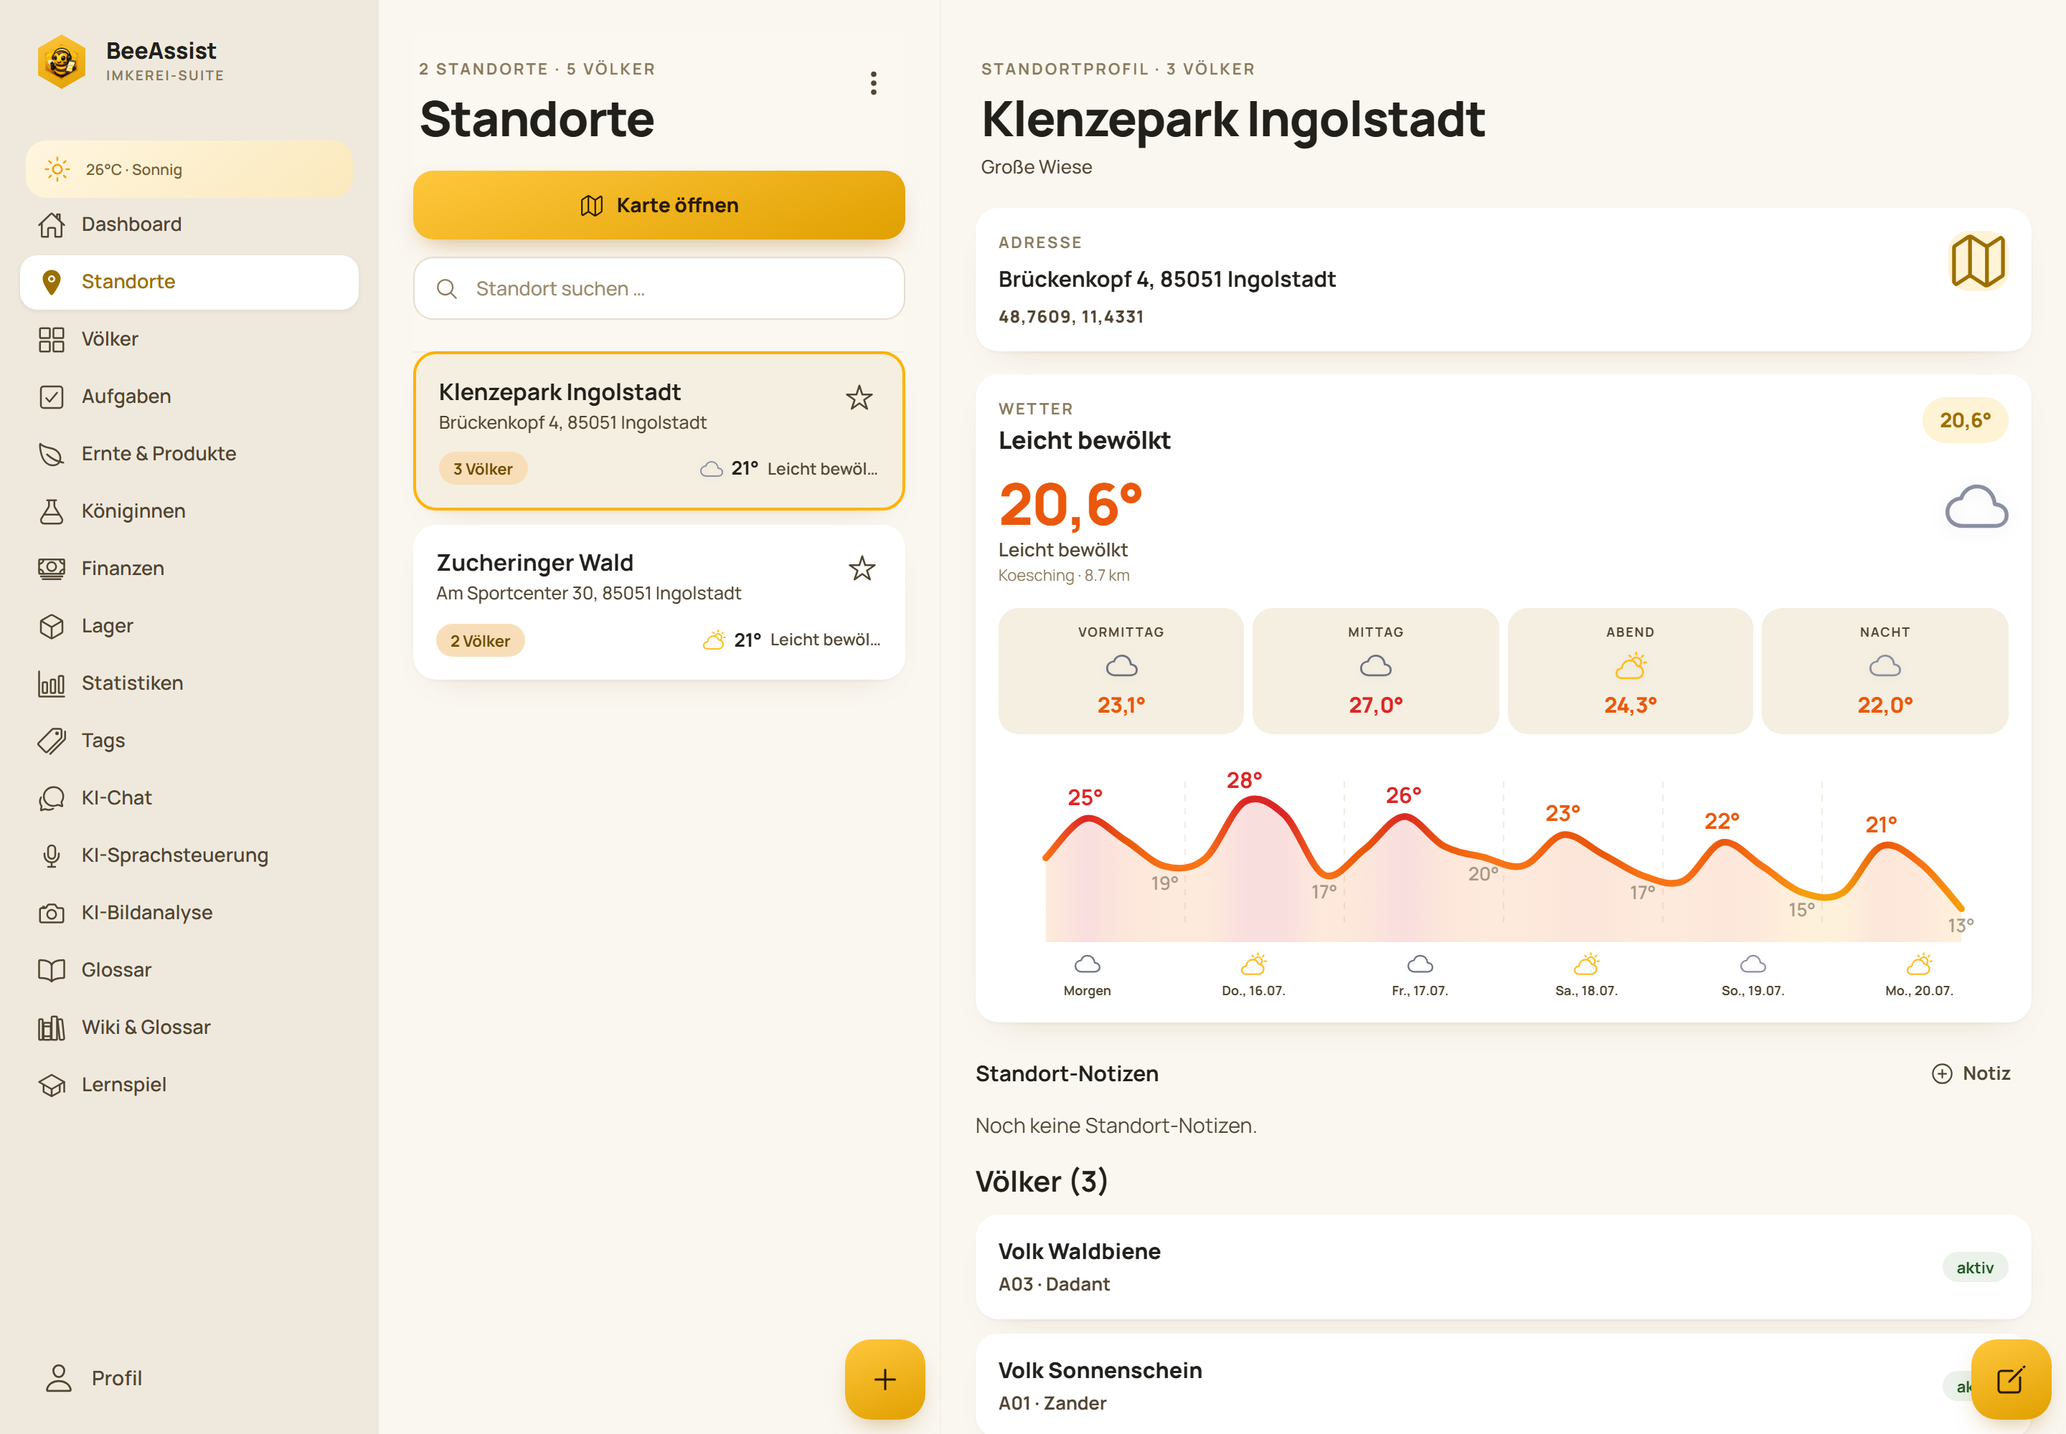Click the 20,6° temperature pill
Screen dimensions: 2066x1434
[x=1966, y=420]
